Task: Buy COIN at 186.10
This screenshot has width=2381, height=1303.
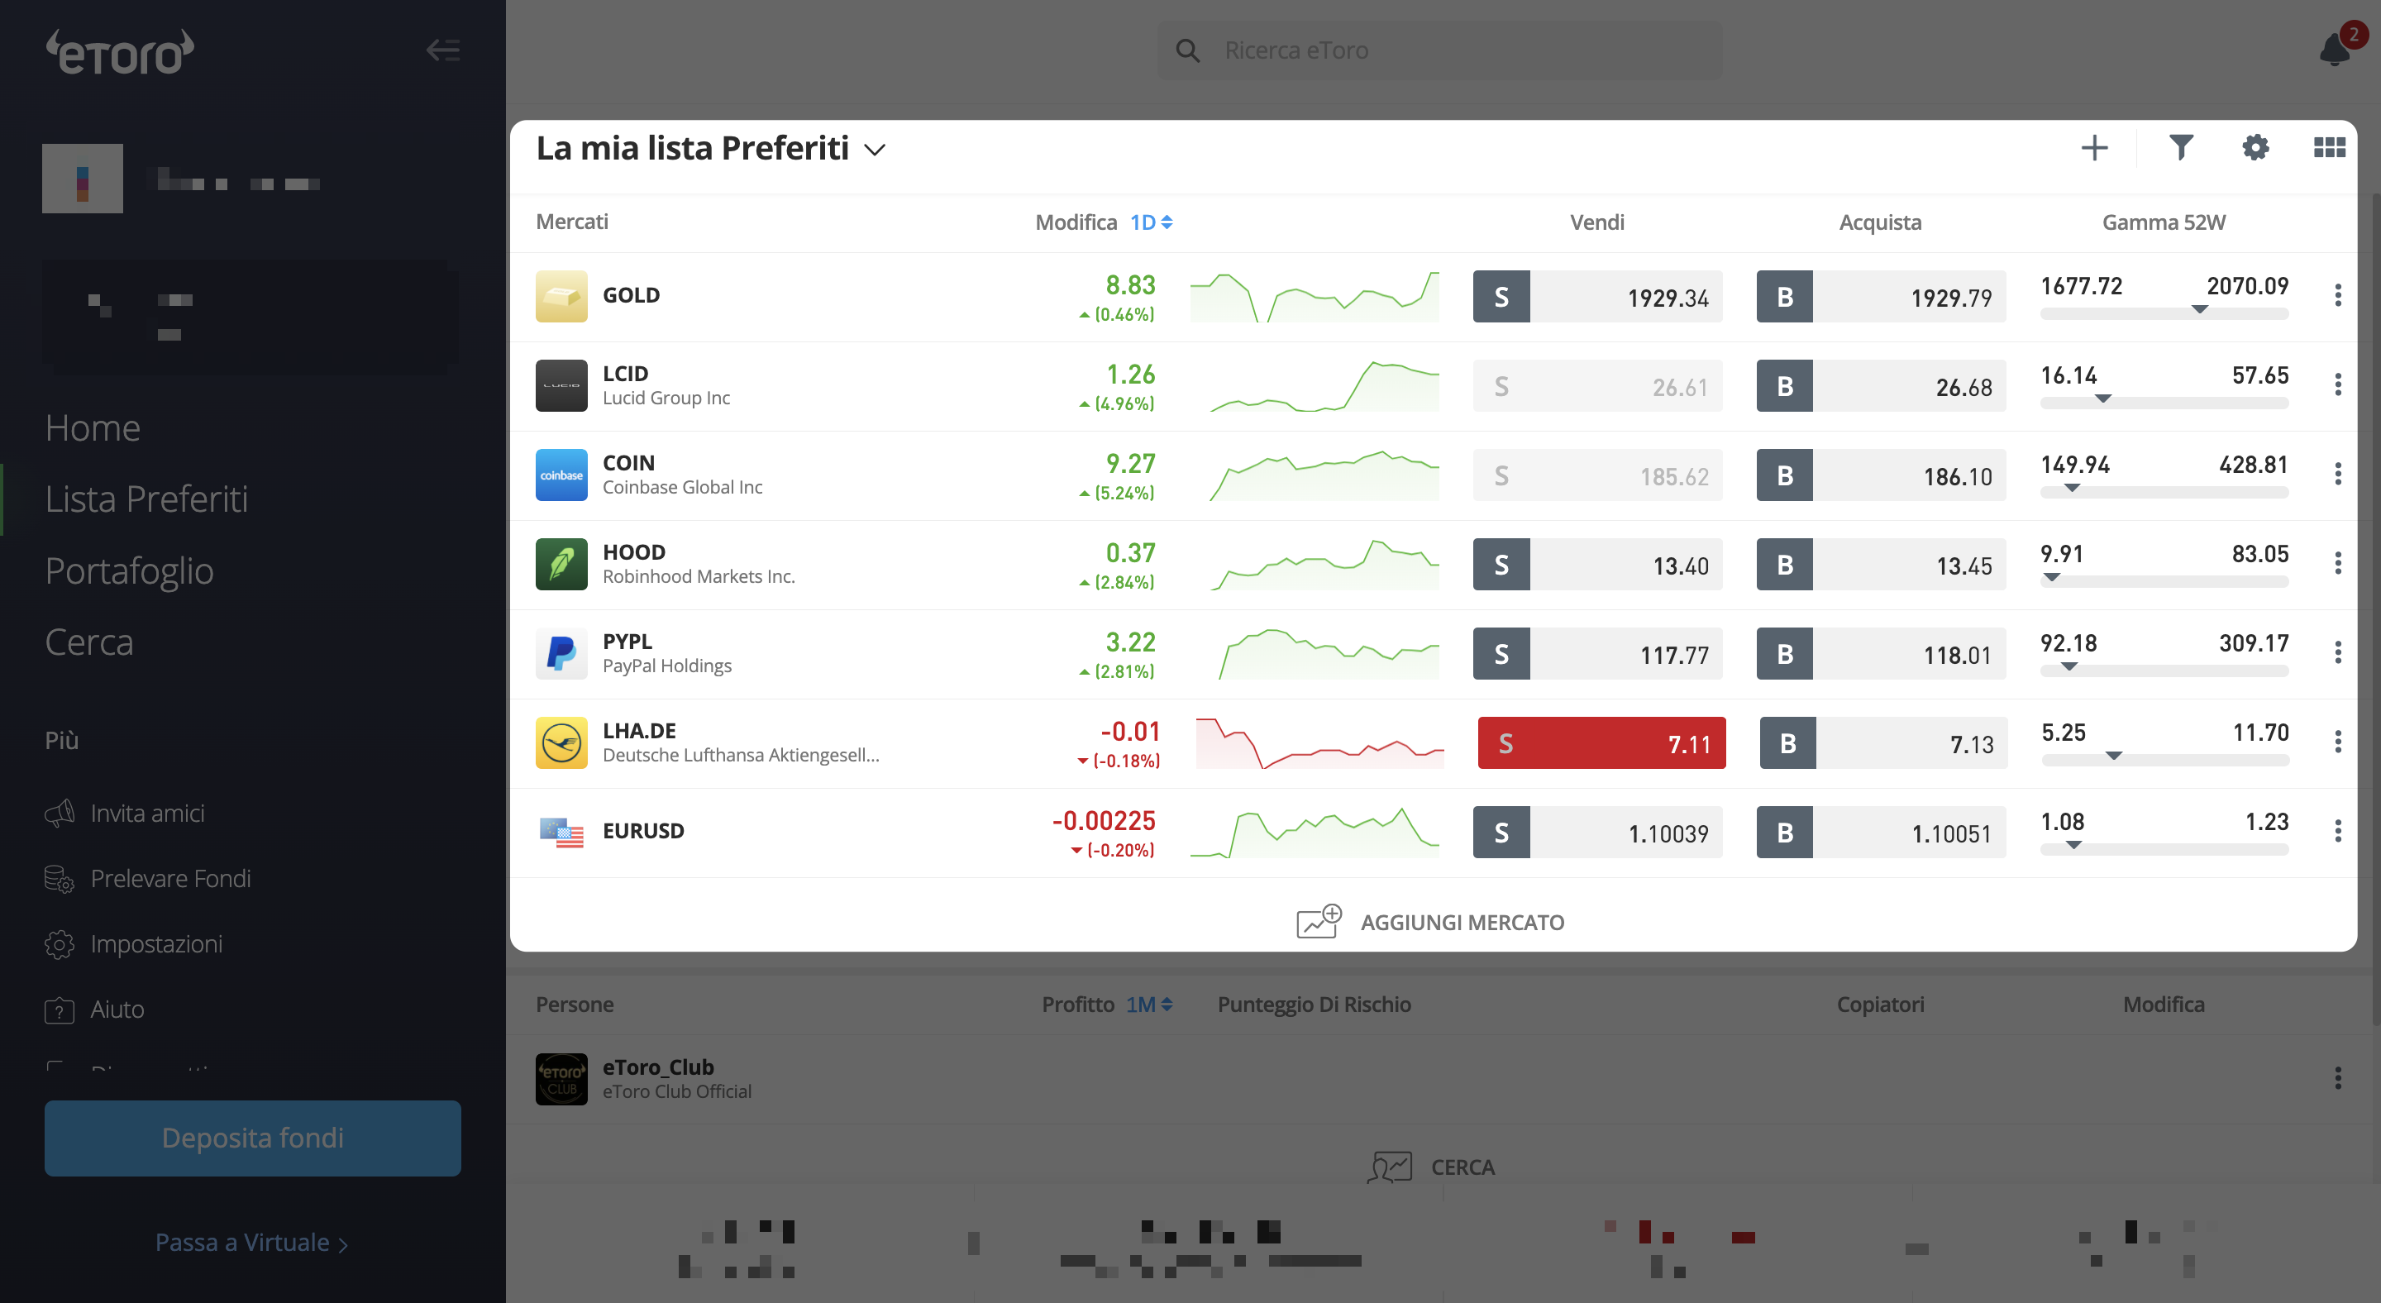Action: tap(1881, 475)
